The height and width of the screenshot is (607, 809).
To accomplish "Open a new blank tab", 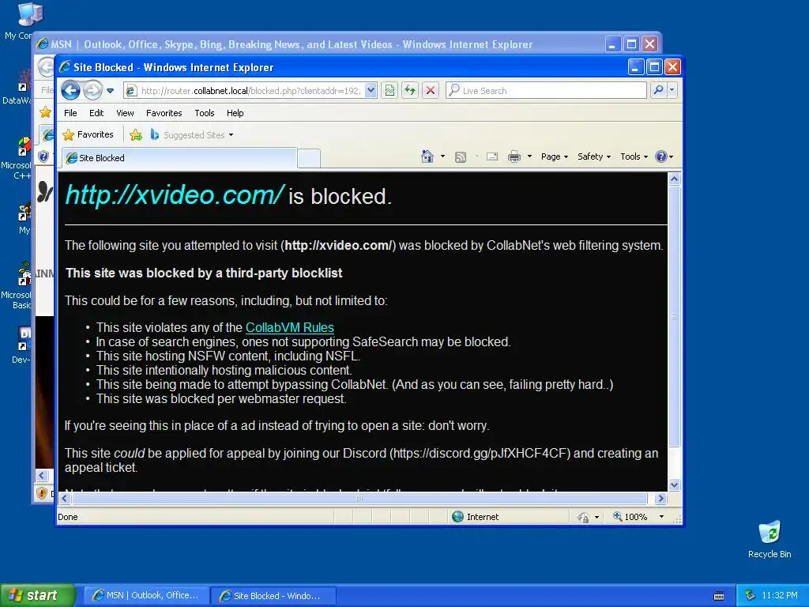I will click(x=309, y=158).
